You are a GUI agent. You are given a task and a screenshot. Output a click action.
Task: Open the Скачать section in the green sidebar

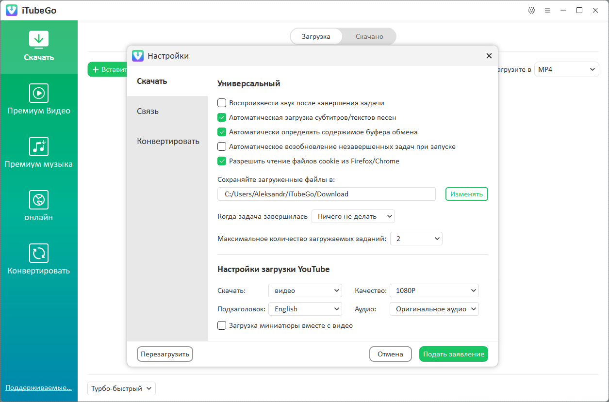39,47
